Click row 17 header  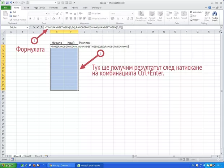[x=3, y=92]
